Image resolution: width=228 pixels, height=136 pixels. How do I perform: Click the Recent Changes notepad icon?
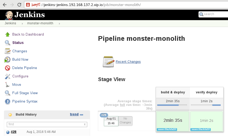108,62
